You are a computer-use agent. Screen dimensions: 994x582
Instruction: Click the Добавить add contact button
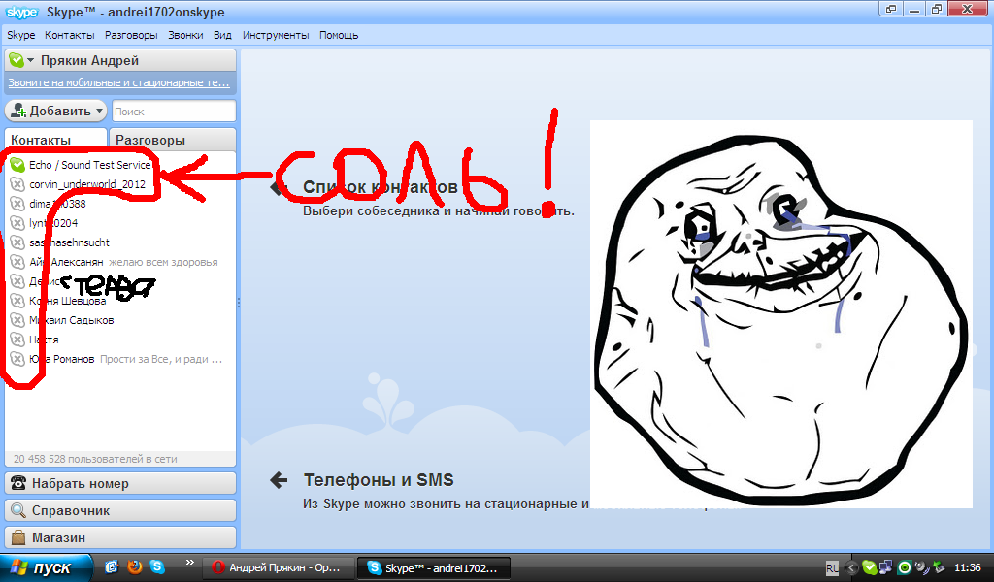(55, 111)
